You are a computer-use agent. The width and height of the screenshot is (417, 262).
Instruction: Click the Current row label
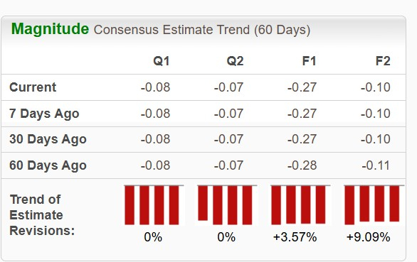tap(33, 87)
